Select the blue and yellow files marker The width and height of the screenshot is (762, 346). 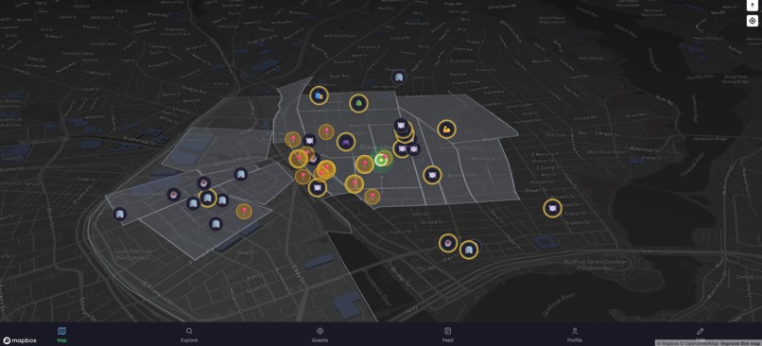[x=319, y=95]
